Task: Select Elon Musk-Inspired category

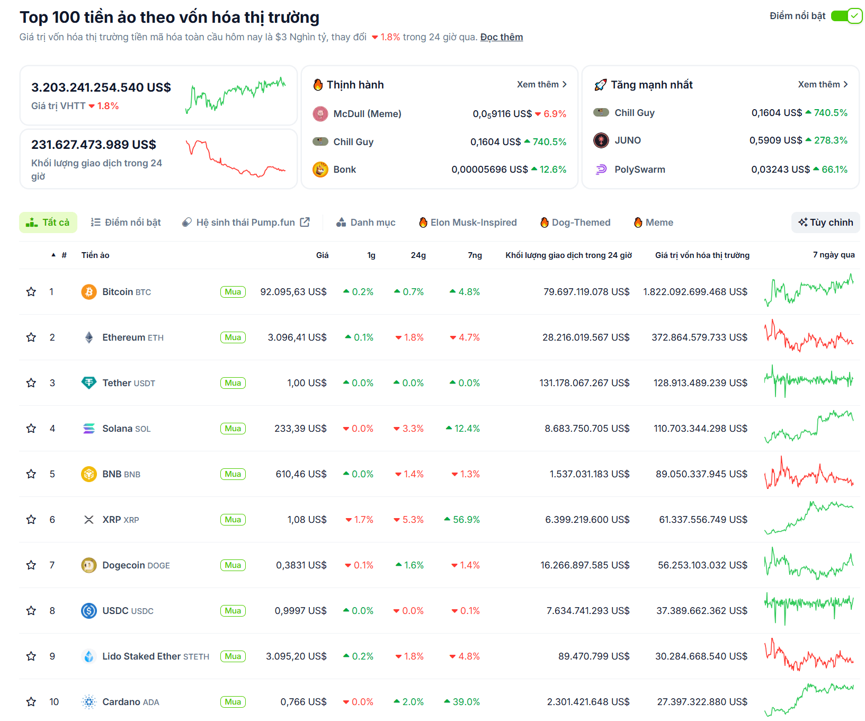Action: point(468,222)
